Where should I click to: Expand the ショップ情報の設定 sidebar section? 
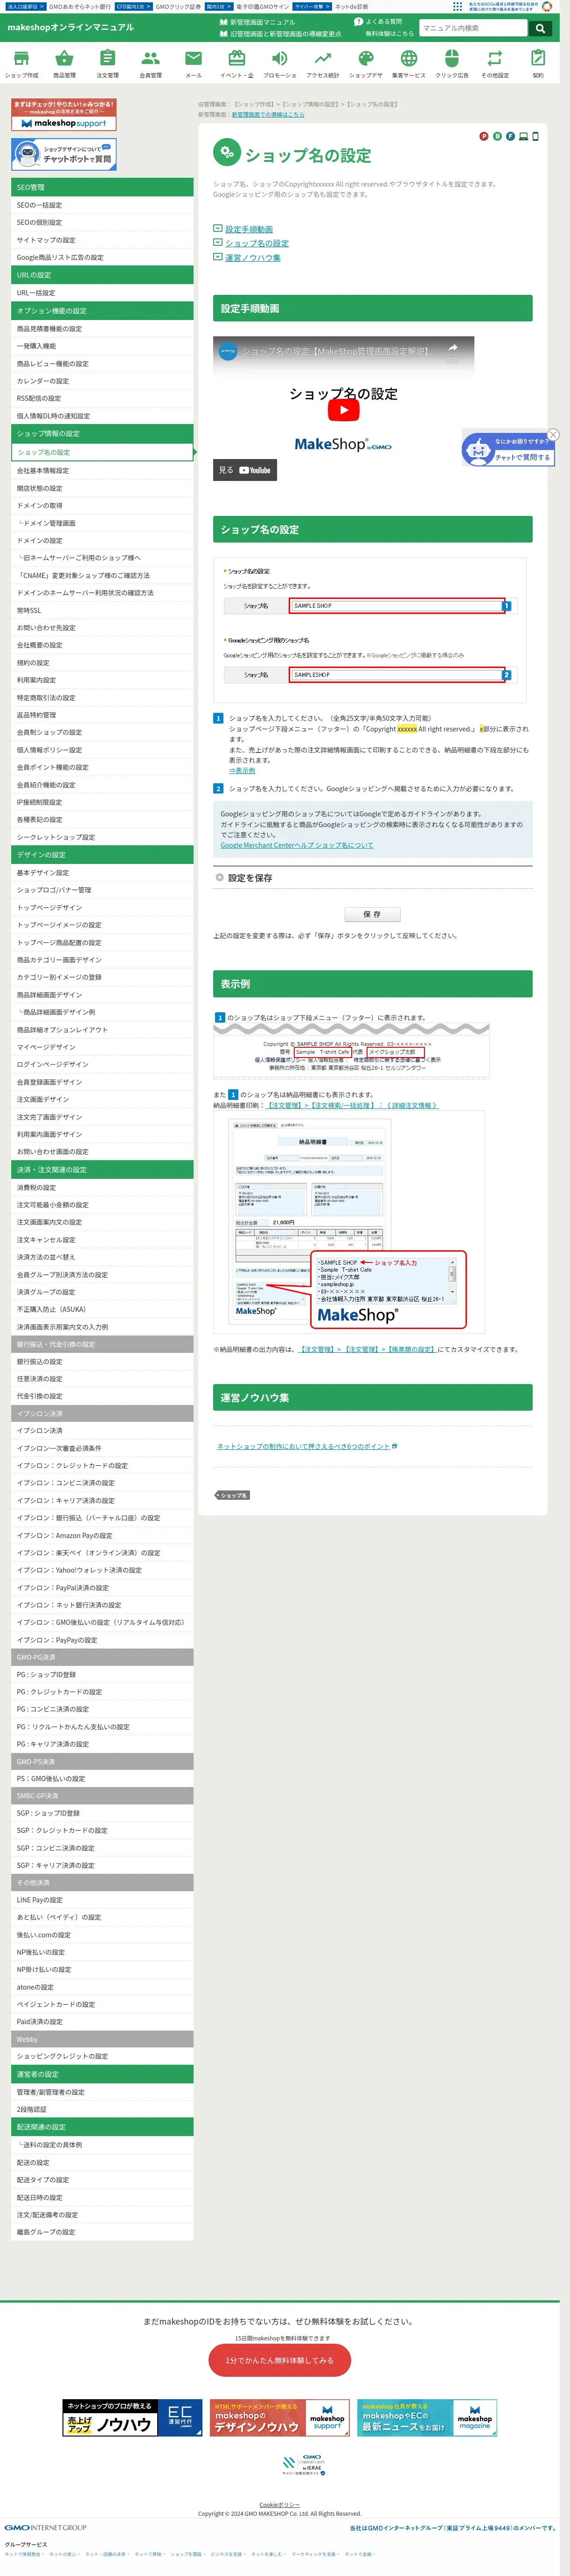(x=102, y=433)
